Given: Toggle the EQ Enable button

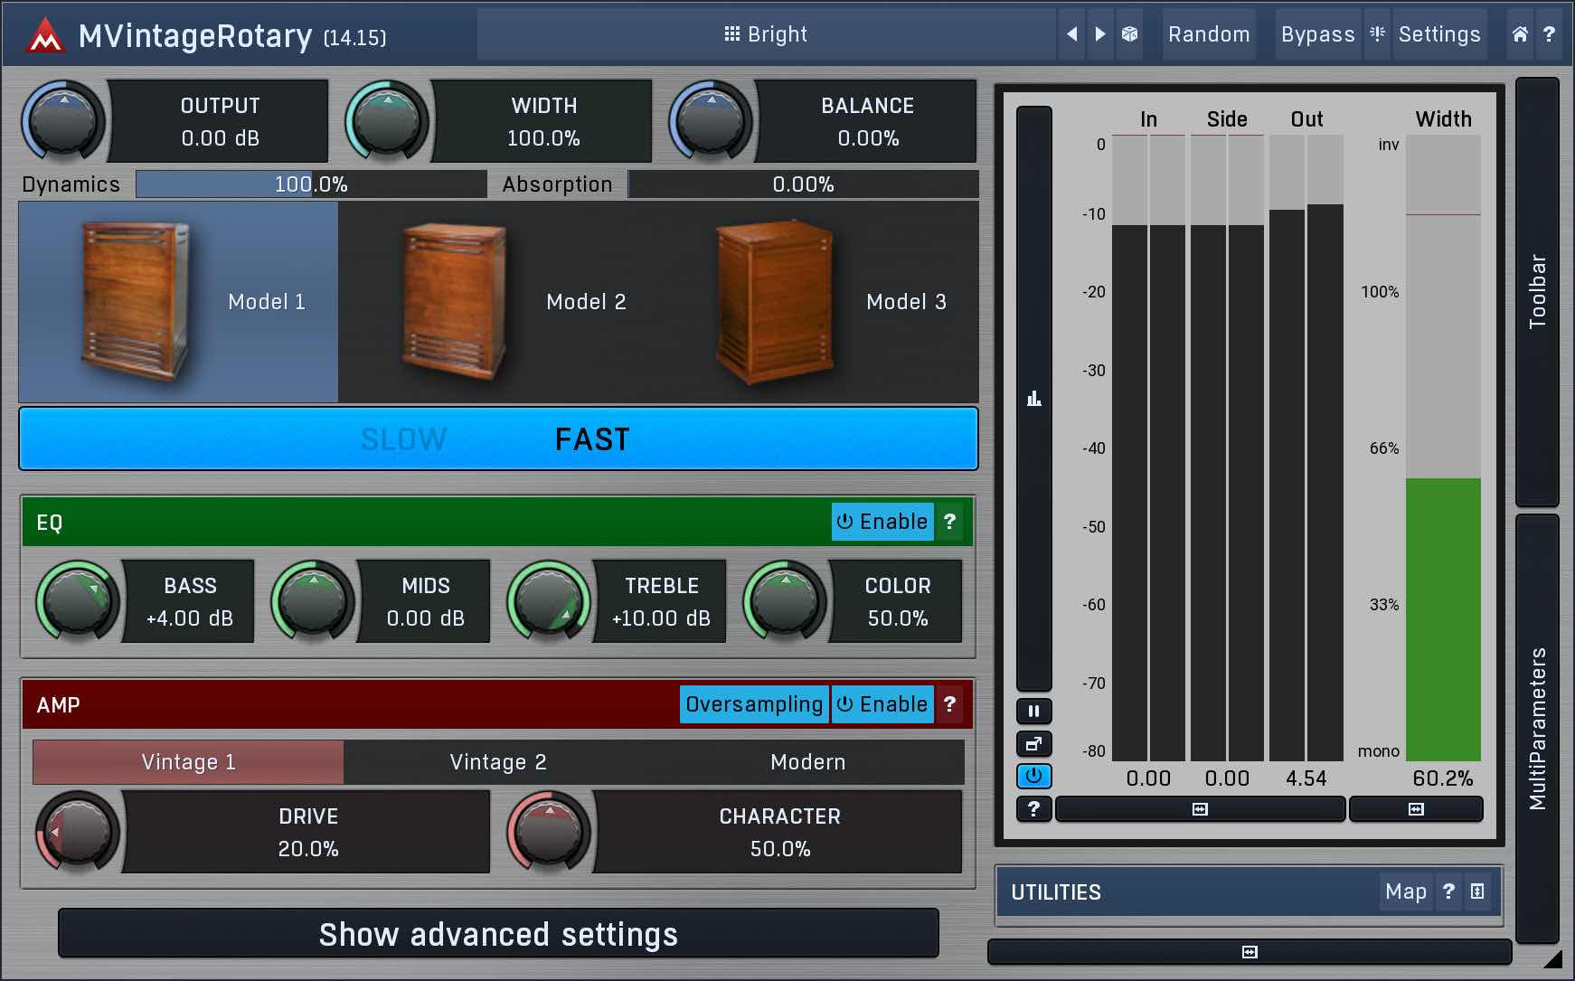Looking at the screenshot, I should coord(882,522).
